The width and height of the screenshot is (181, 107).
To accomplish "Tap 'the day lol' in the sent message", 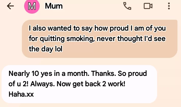I will tap(46, 49).
